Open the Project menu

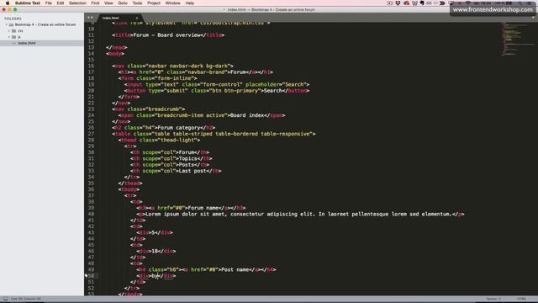154,3
